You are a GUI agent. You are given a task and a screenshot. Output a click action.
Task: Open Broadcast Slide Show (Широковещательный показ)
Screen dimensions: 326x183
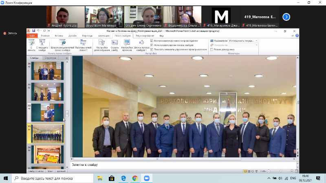62,45
